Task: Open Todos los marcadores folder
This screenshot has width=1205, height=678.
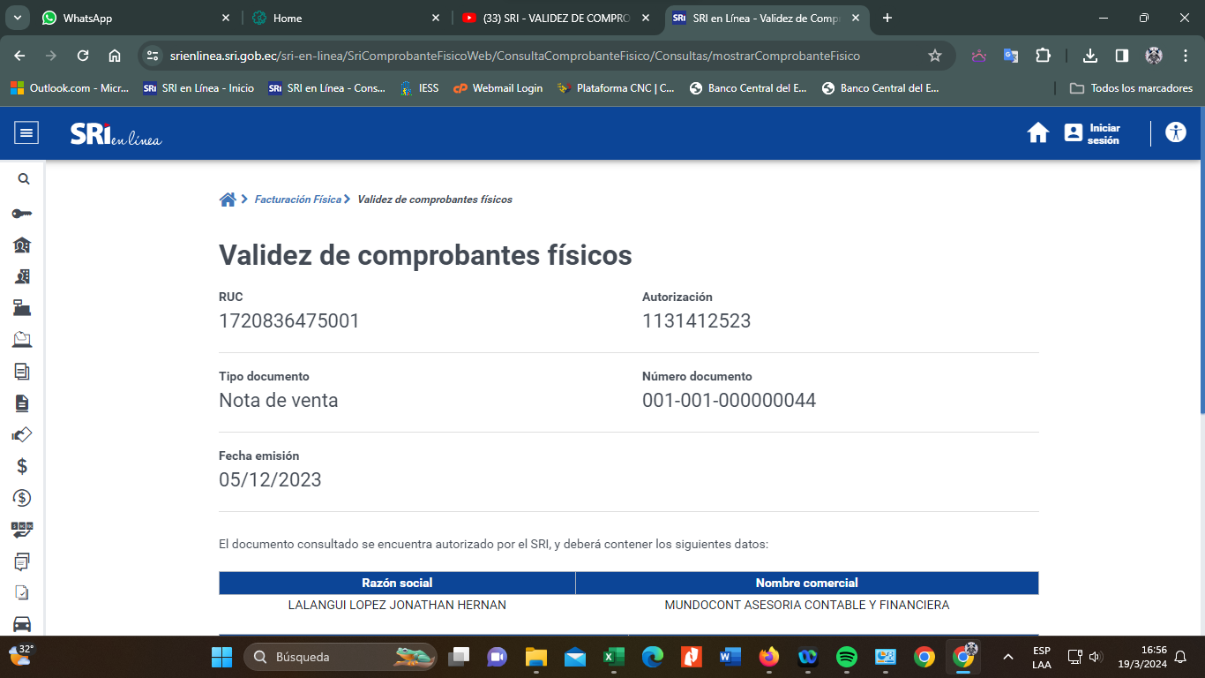Action: pyautogui.click(x=1131, y=88)
